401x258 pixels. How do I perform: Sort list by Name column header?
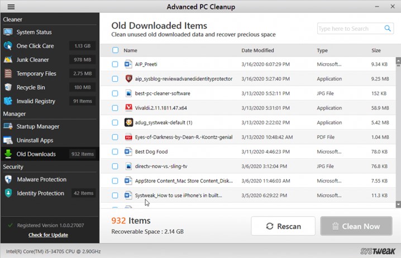(x=131, y=50)
